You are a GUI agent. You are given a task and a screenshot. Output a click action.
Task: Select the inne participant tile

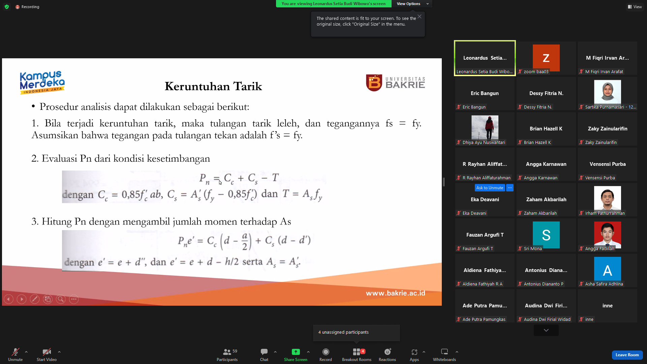pyautogui.click(x=608, y=306)
